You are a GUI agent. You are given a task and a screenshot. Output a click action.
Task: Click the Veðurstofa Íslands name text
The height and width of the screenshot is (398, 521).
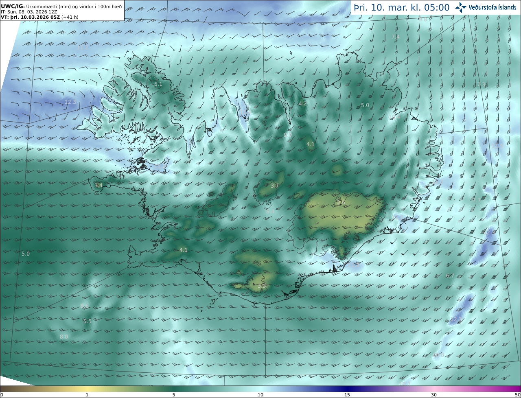coord(493,7)
